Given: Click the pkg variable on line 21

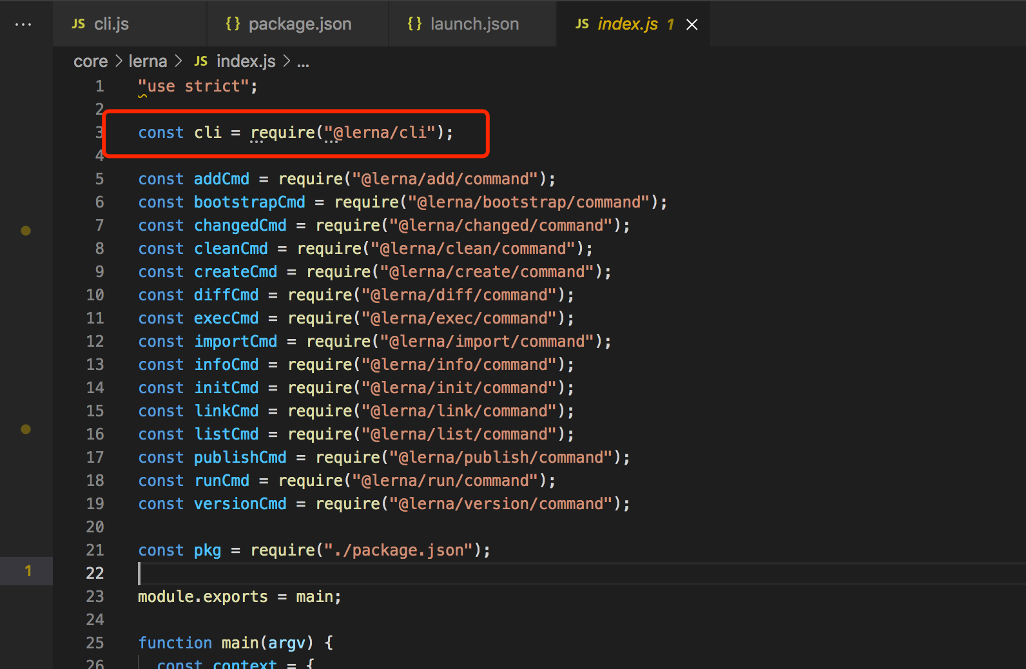Looking at the screenshot, I should (208, 550).
